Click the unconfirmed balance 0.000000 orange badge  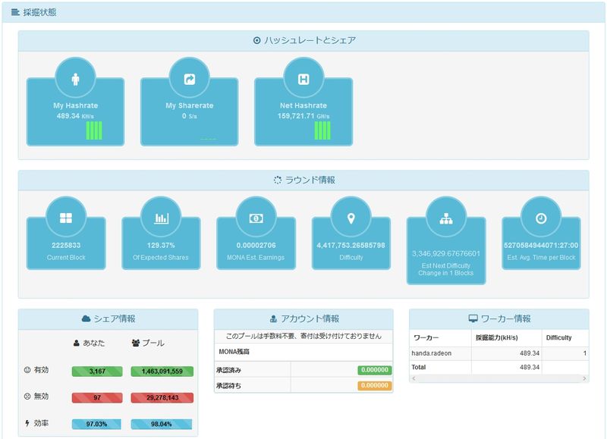(374, 385)
